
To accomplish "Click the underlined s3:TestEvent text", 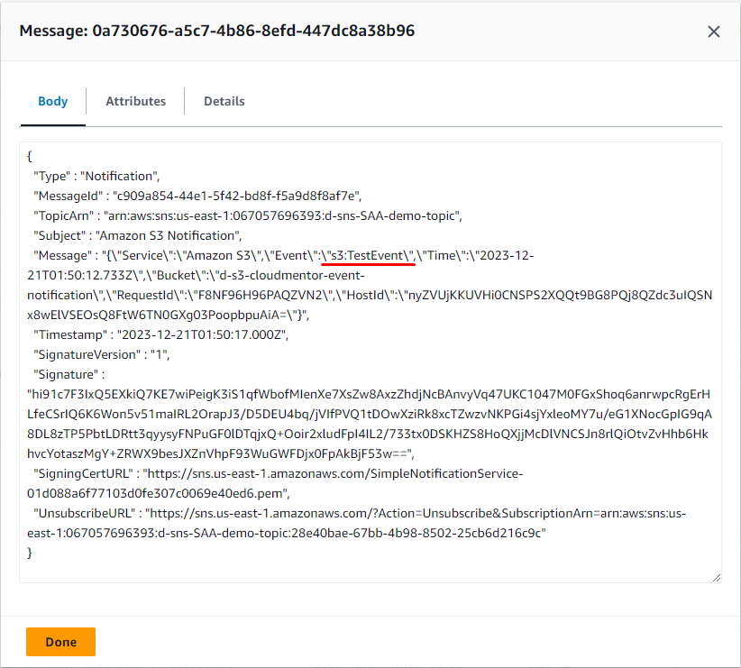I will click(x=370, y=255).
